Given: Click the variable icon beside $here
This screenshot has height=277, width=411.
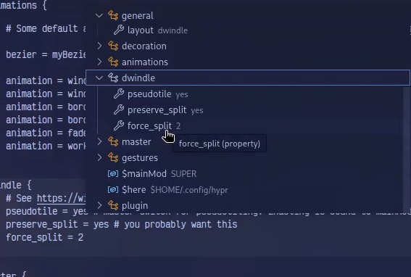Looking at the screenshot, I should coord(113,189).
